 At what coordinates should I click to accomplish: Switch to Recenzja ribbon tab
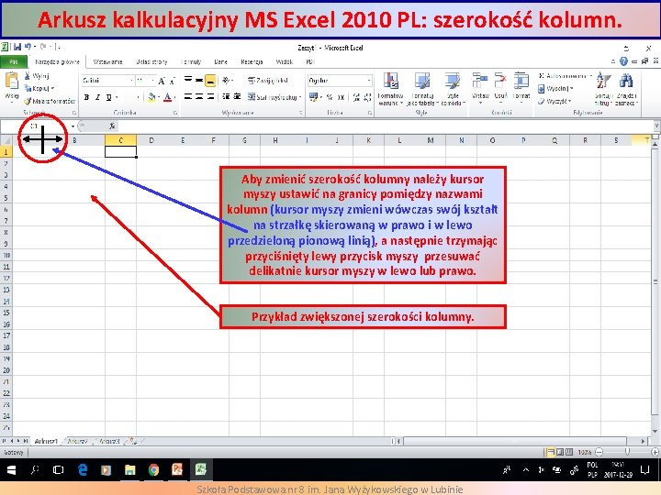pos(252,62)
